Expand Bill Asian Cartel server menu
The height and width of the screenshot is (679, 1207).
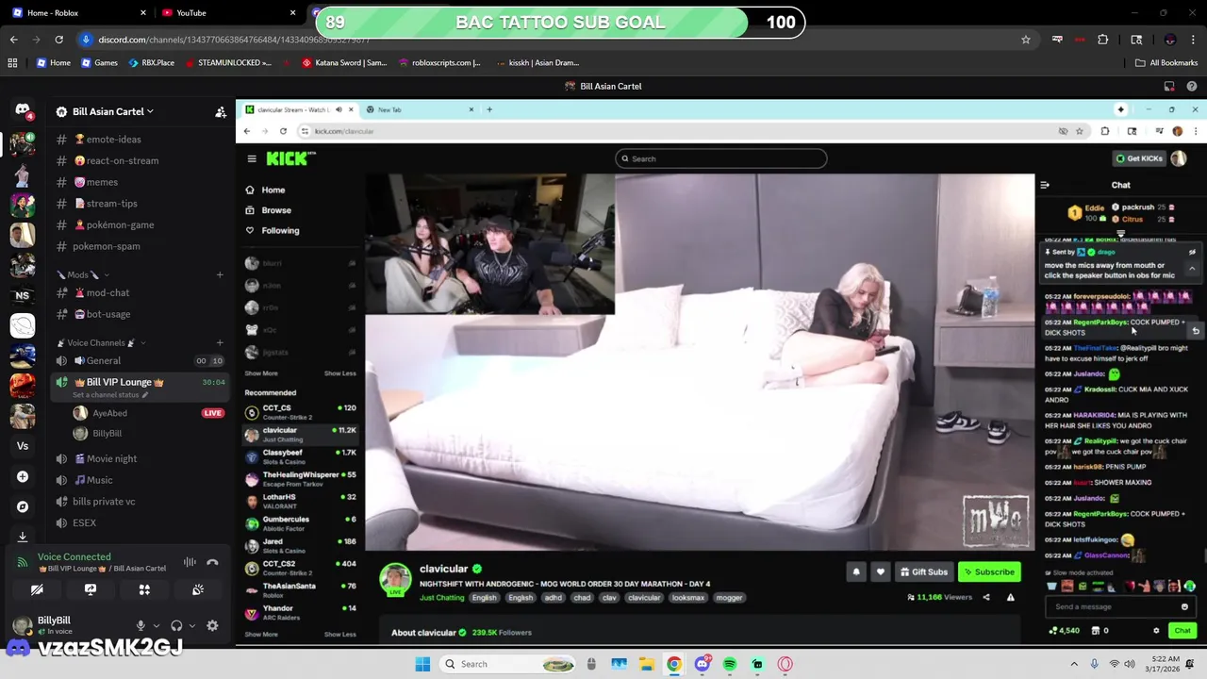coord(113,111)
